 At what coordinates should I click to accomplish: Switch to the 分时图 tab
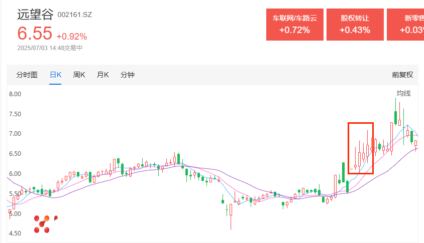pyautogui.click(x=27, y=75)
